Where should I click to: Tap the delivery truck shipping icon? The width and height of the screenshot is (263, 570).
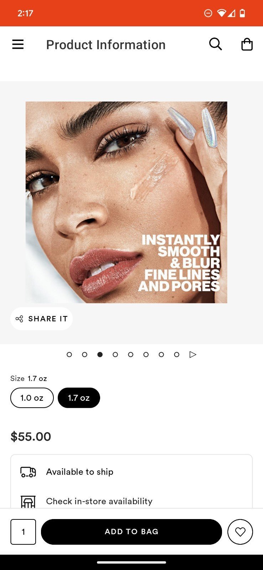[28, 472]
